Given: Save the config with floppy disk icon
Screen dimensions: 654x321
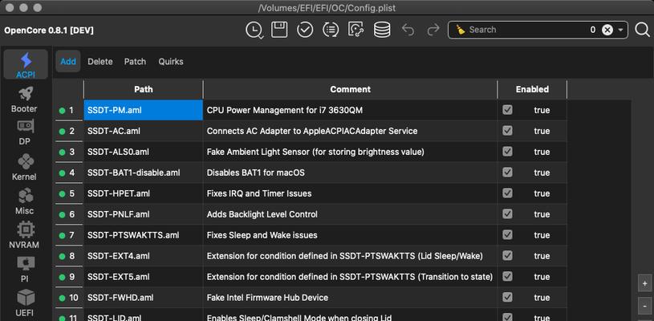Looking at the screenshot, I should coord(279,30).
